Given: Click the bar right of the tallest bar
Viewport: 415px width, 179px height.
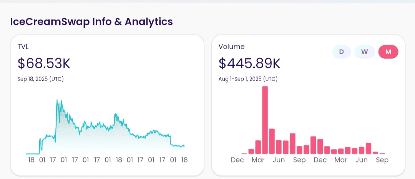Looking at the screenshot, I should click(x=272, y=141).
